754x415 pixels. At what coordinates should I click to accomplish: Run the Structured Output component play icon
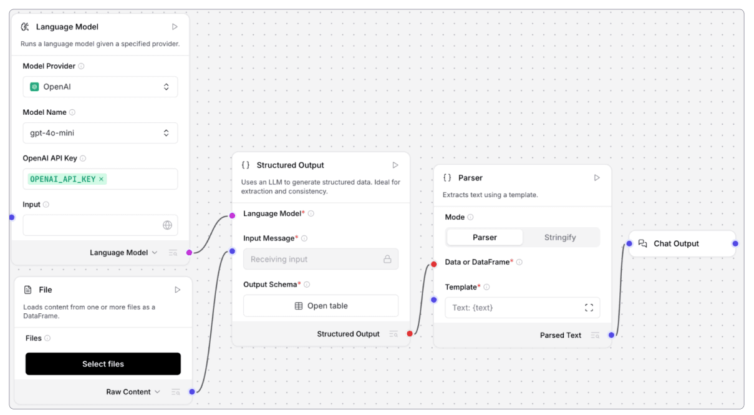[395, 165]
